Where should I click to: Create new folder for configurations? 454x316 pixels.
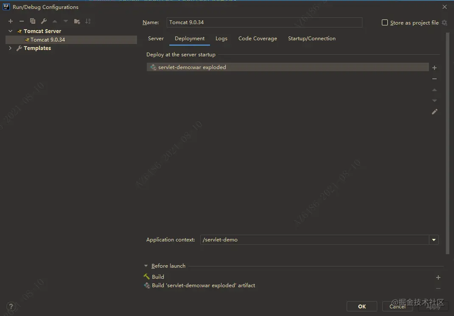pos(77,22)
